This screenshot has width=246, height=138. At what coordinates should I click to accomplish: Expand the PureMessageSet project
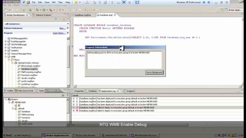click(6, 41)
